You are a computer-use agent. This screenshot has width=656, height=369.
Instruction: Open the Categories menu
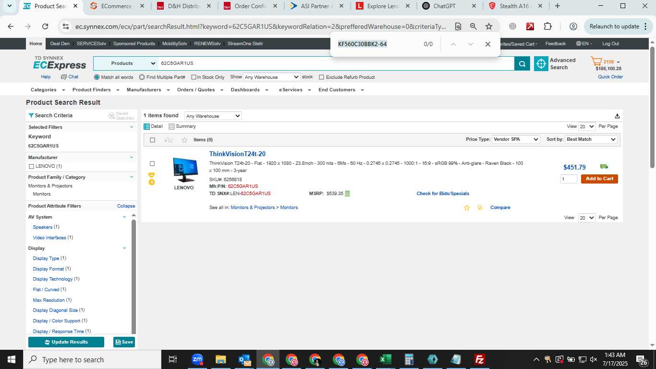tap(48, 90)
